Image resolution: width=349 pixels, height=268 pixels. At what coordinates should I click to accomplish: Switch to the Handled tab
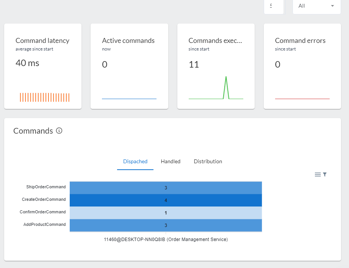(171, 161)
